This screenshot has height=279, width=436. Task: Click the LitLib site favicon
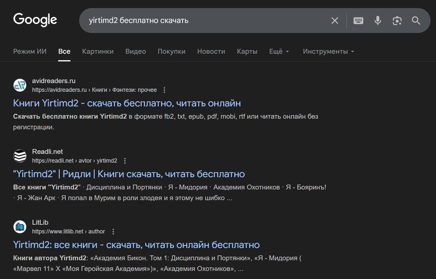20,227
